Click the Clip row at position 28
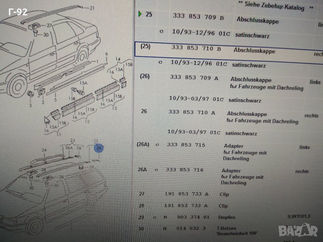 click(187, 206)
